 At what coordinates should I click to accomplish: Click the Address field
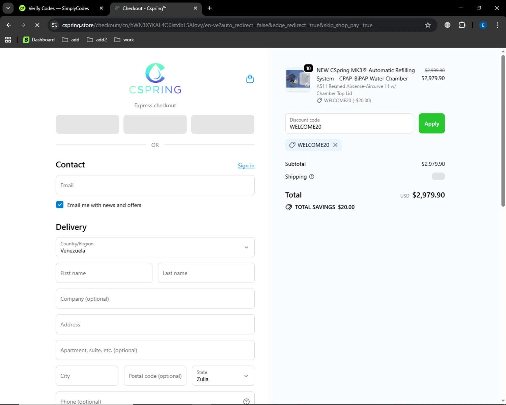[155, 324]
